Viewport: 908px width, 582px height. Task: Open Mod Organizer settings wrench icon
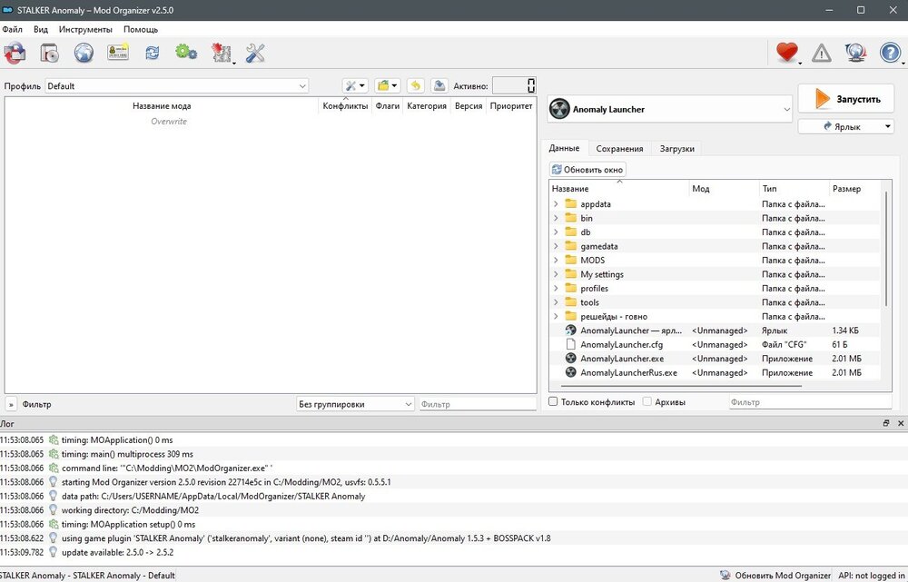[255, 53]
